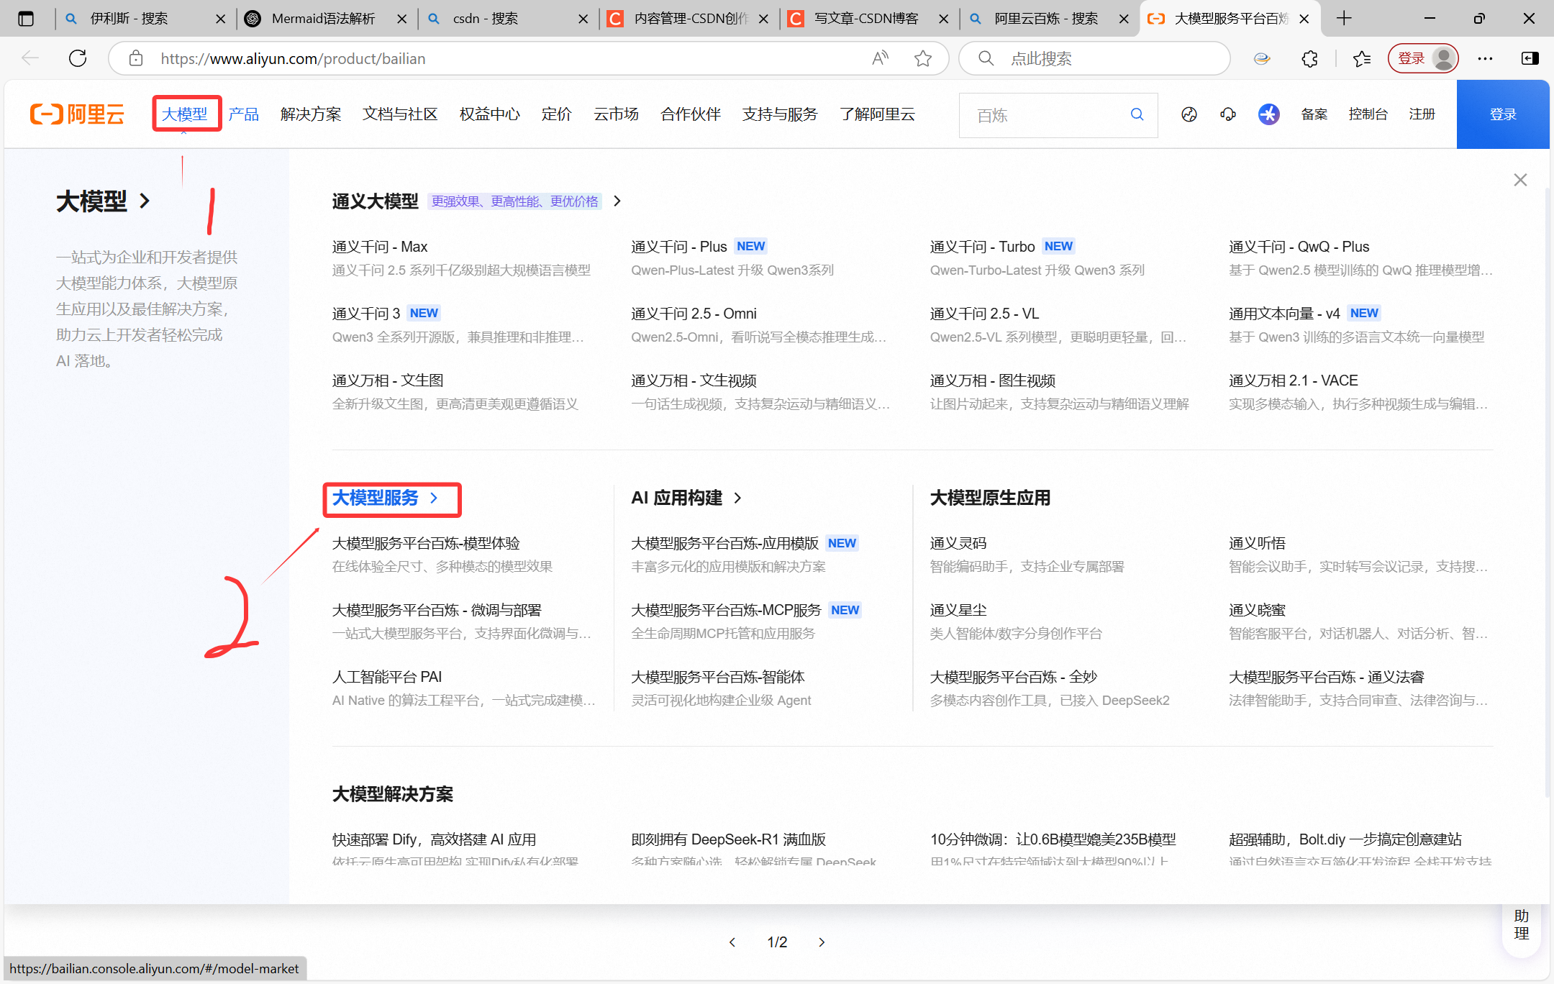Click the 点此搜索 browser search box

(1095, 58)
